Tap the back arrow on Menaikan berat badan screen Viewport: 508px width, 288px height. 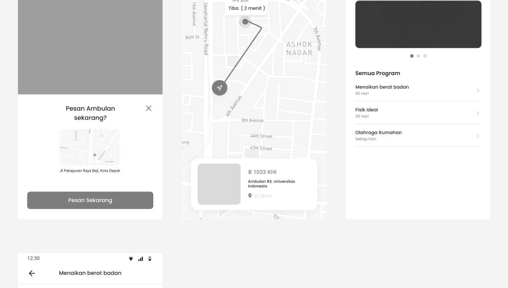(31, 273)
